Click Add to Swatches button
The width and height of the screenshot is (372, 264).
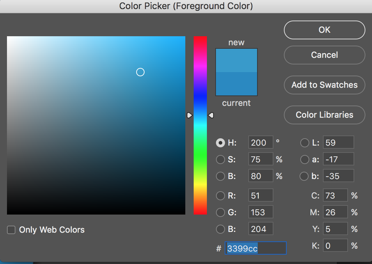[324, 85]
